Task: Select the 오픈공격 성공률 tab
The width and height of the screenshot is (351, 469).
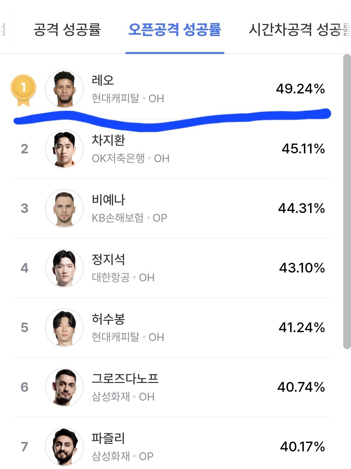Action: point(175,30)
